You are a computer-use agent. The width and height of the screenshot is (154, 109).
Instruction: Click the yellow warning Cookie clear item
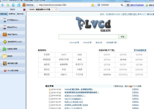point(12,42)
